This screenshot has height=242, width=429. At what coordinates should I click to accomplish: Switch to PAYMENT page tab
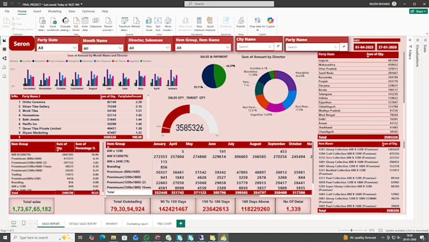[112, 224]
